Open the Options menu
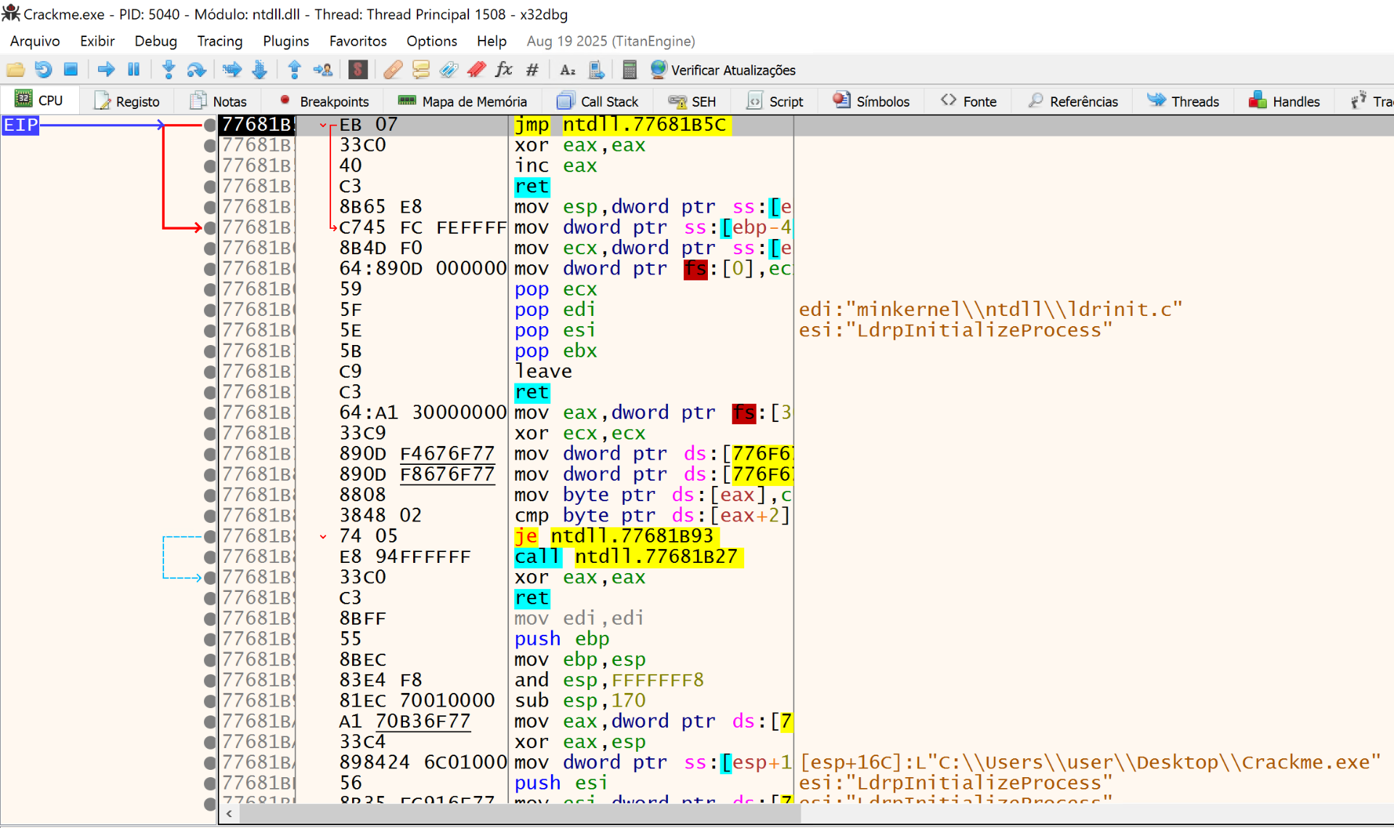1394x828 pixels. pyautogui.click(x=431, y=41)
